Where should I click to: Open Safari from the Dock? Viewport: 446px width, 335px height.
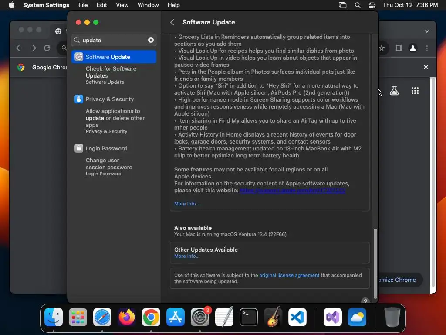(102, 317)
